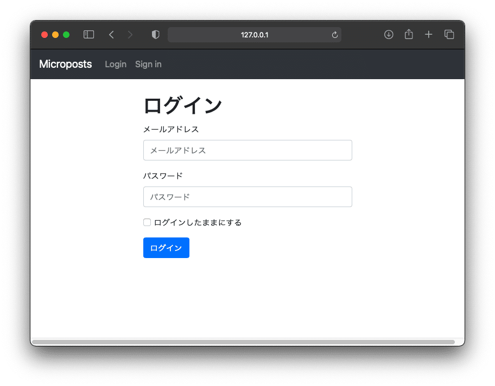Open the Sign in navbar link
495x386 pixels.
148,65
